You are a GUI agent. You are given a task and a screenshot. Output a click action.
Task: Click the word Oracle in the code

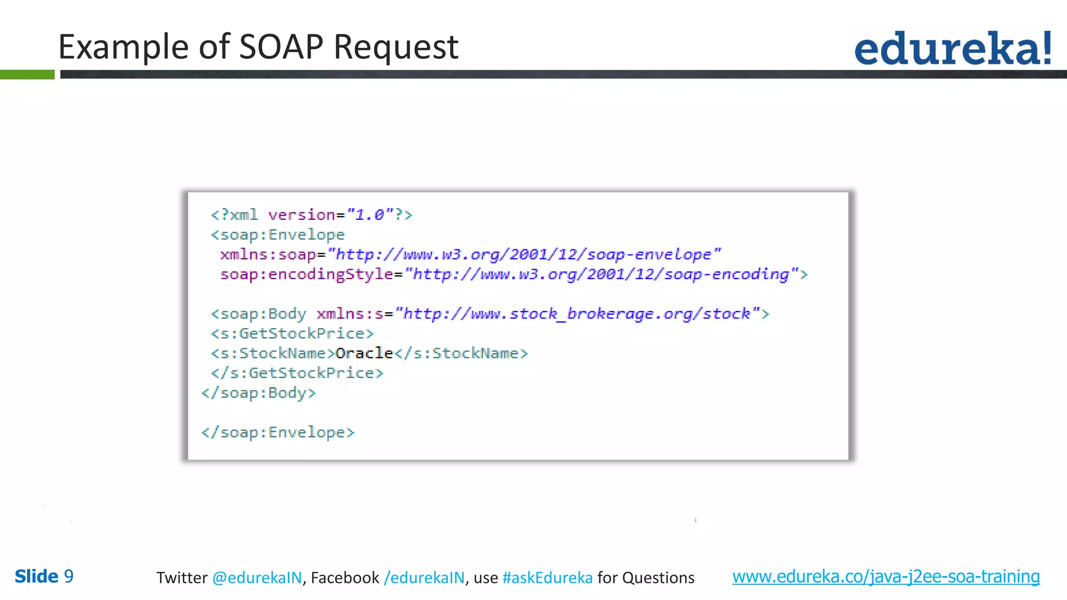point(364,353)
